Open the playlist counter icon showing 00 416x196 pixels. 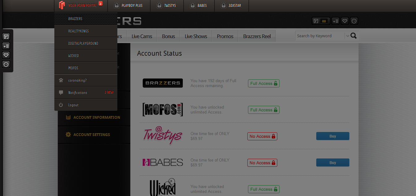click(321, 21)
